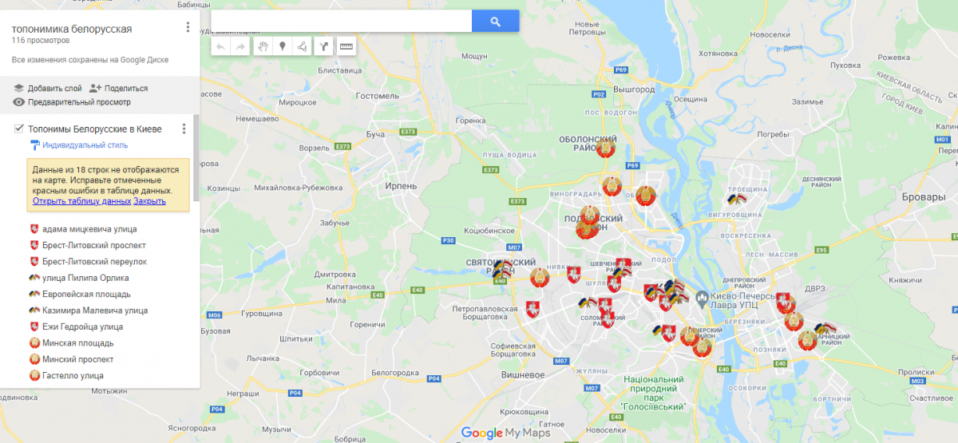Select the undo arrow in the toolbar
Screen dimensions: 958x443
(x=221, y=46)
